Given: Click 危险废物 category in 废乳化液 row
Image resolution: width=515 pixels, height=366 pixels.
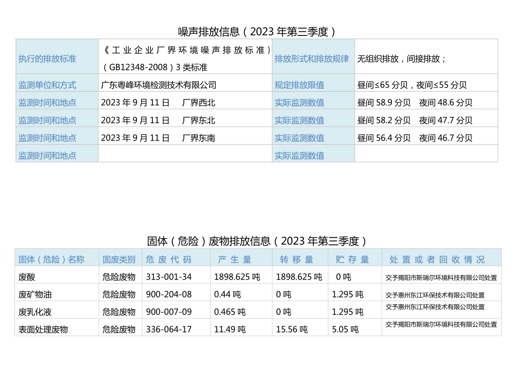Looking at the screenshot, I should 119,312.
